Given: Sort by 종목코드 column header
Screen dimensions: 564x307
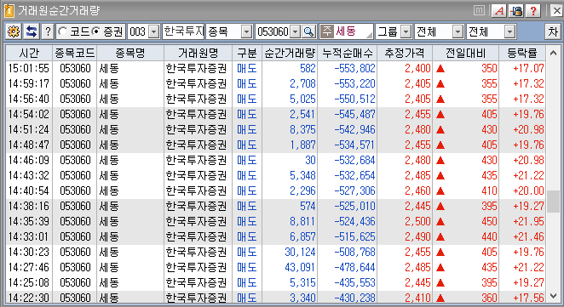Looking at the screenshot, I should pyautogui.click(x=75, y=53).
